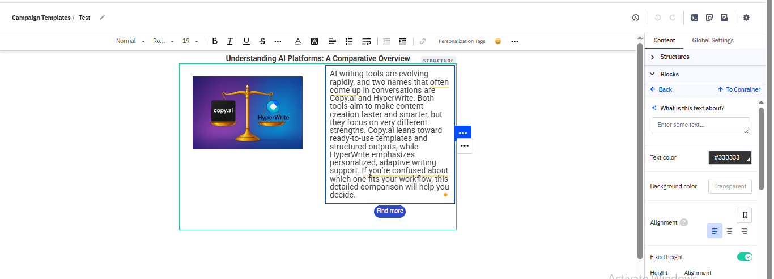This screenshot has height=279, width=774.
Task: Insert a bulleted list
Action: [349, 41]
